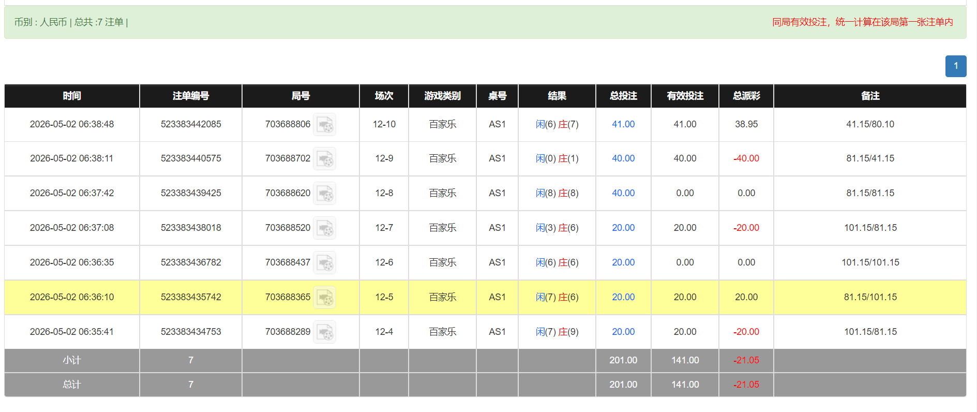Screen dimensions: 977x412
Task: Open total bet 20.00 for order 523383434753
Action: point(623,332)
